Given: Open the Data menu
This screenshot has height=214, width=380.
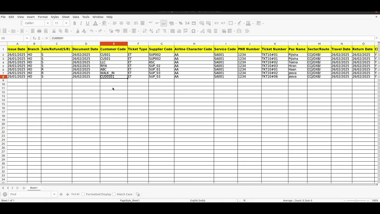Looking at the screenshot, I should pyautogui.click(x=76, y=17).
